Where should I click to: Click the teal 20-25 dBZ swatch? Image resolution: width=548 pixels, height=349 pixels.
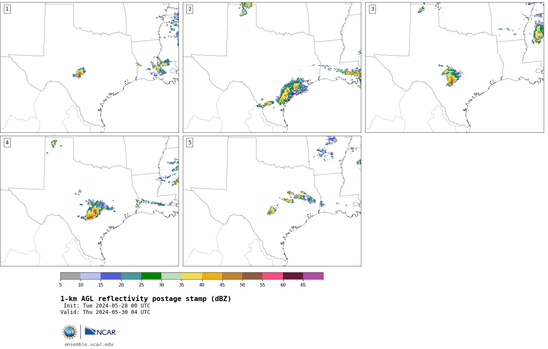(131, 276)
